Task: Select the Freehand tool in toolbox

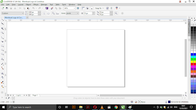Action: 2,38
